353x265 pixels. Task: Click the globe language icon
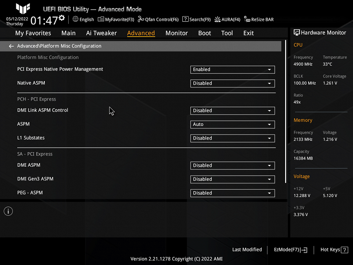pyautogui.click(x=76, y=19)
